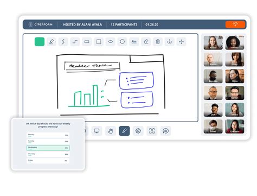Image resolution: width=257 pixels, height=196 pixels.
Task: Pick the square shape tool
Action: [x=99, y=42]
